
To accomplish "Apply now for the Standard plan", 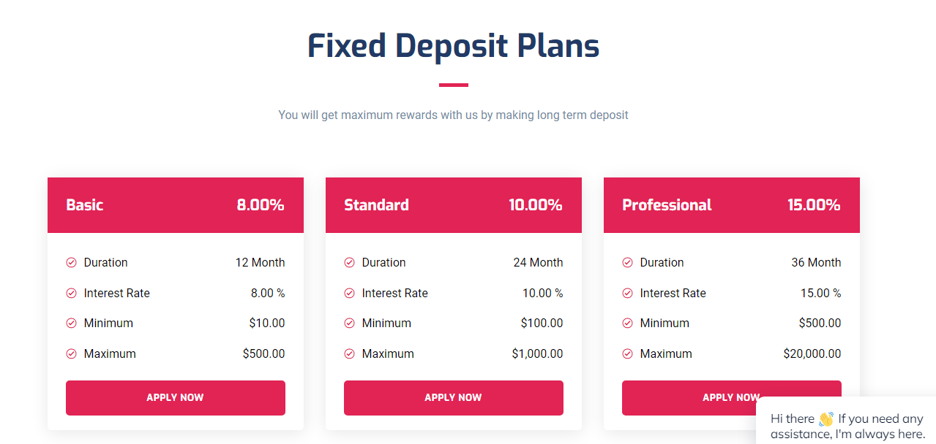I will click(x=454, y=398).
